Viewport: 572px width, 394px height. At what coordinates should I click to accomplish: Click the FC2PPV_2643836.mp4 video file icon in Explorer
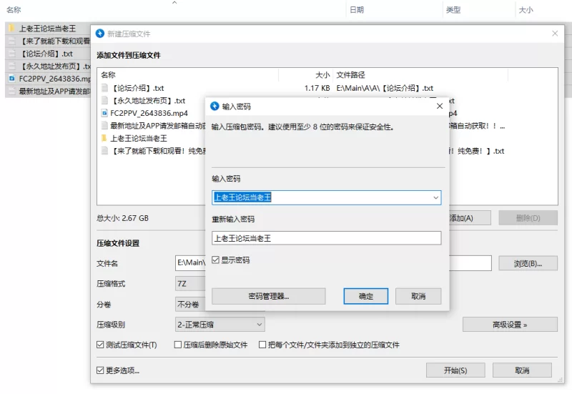(12, 79)
